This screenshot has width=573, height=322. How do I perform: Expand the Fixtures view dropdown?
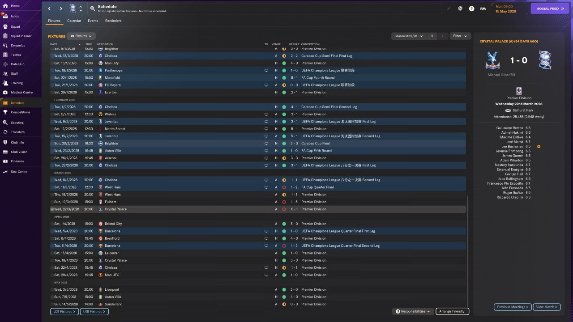[81, 36]
